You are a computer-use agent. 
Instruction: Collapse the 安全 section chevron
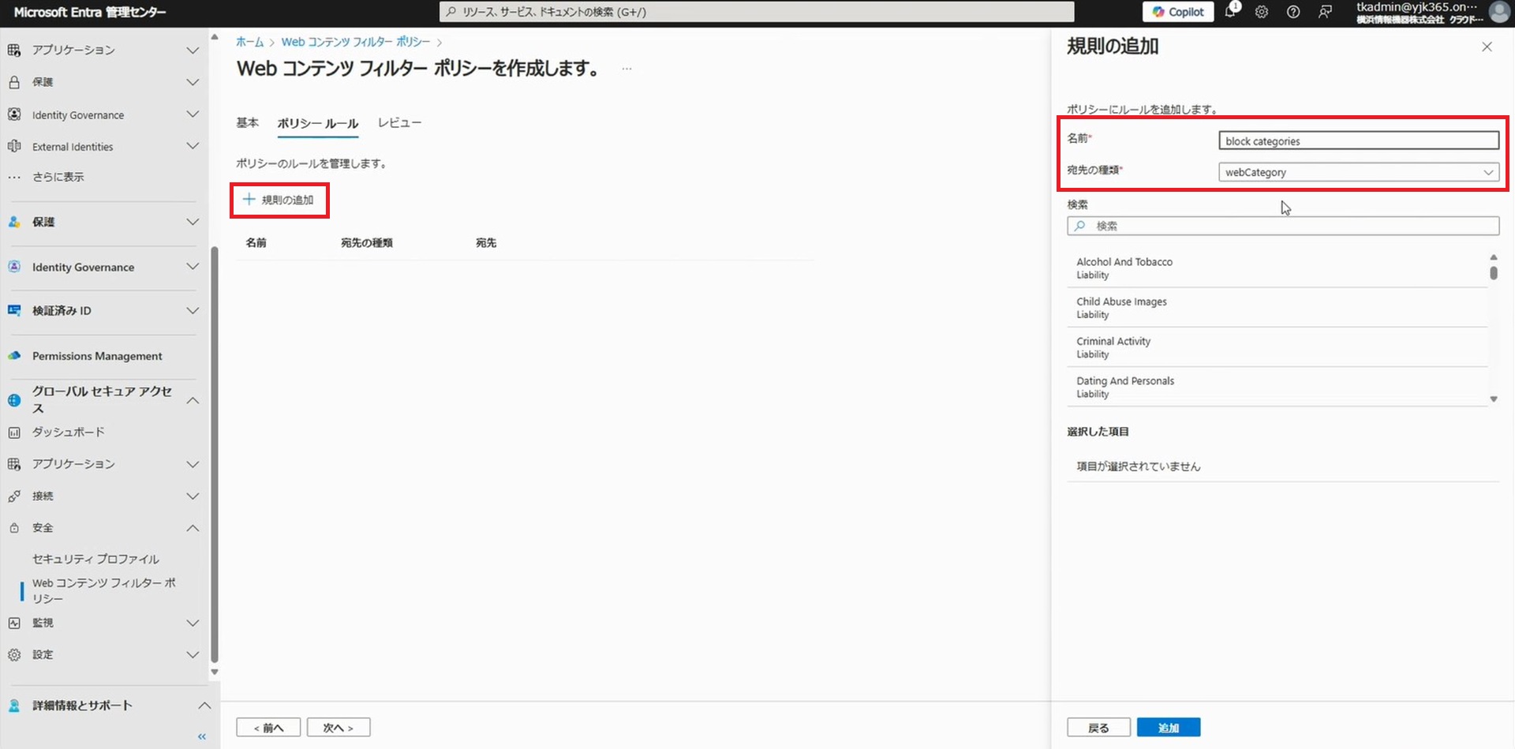pyautogui.click(x=193, y=528)
